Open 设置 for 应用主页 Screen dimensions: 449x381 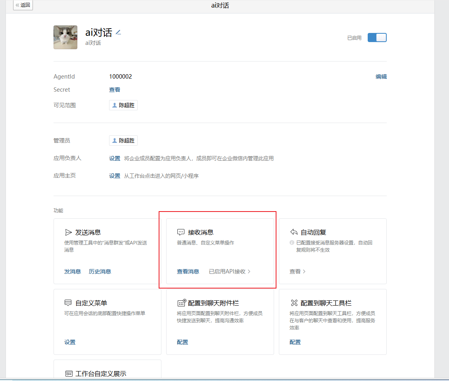(115, 176)
